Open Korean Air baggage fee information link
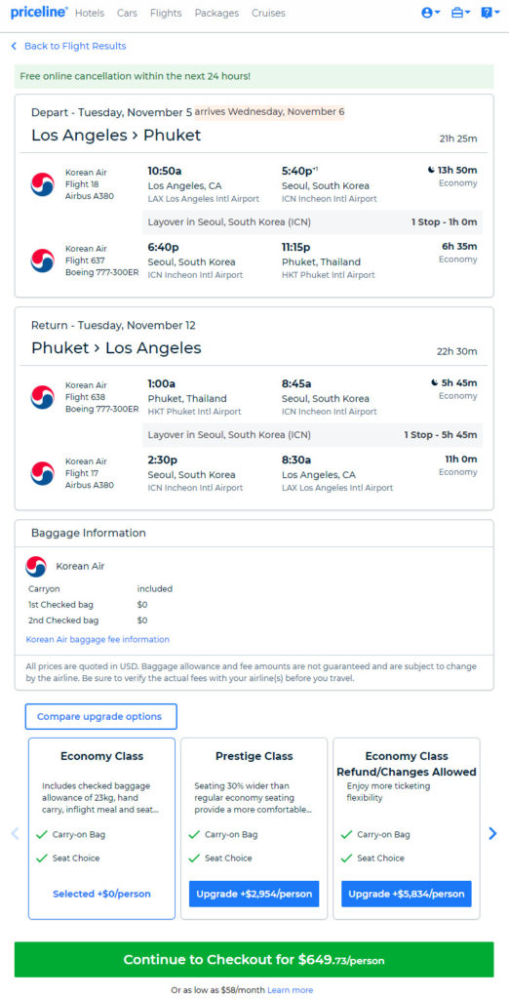The width and height of the screenshot is (509, 999). click(x=98, y=639)
